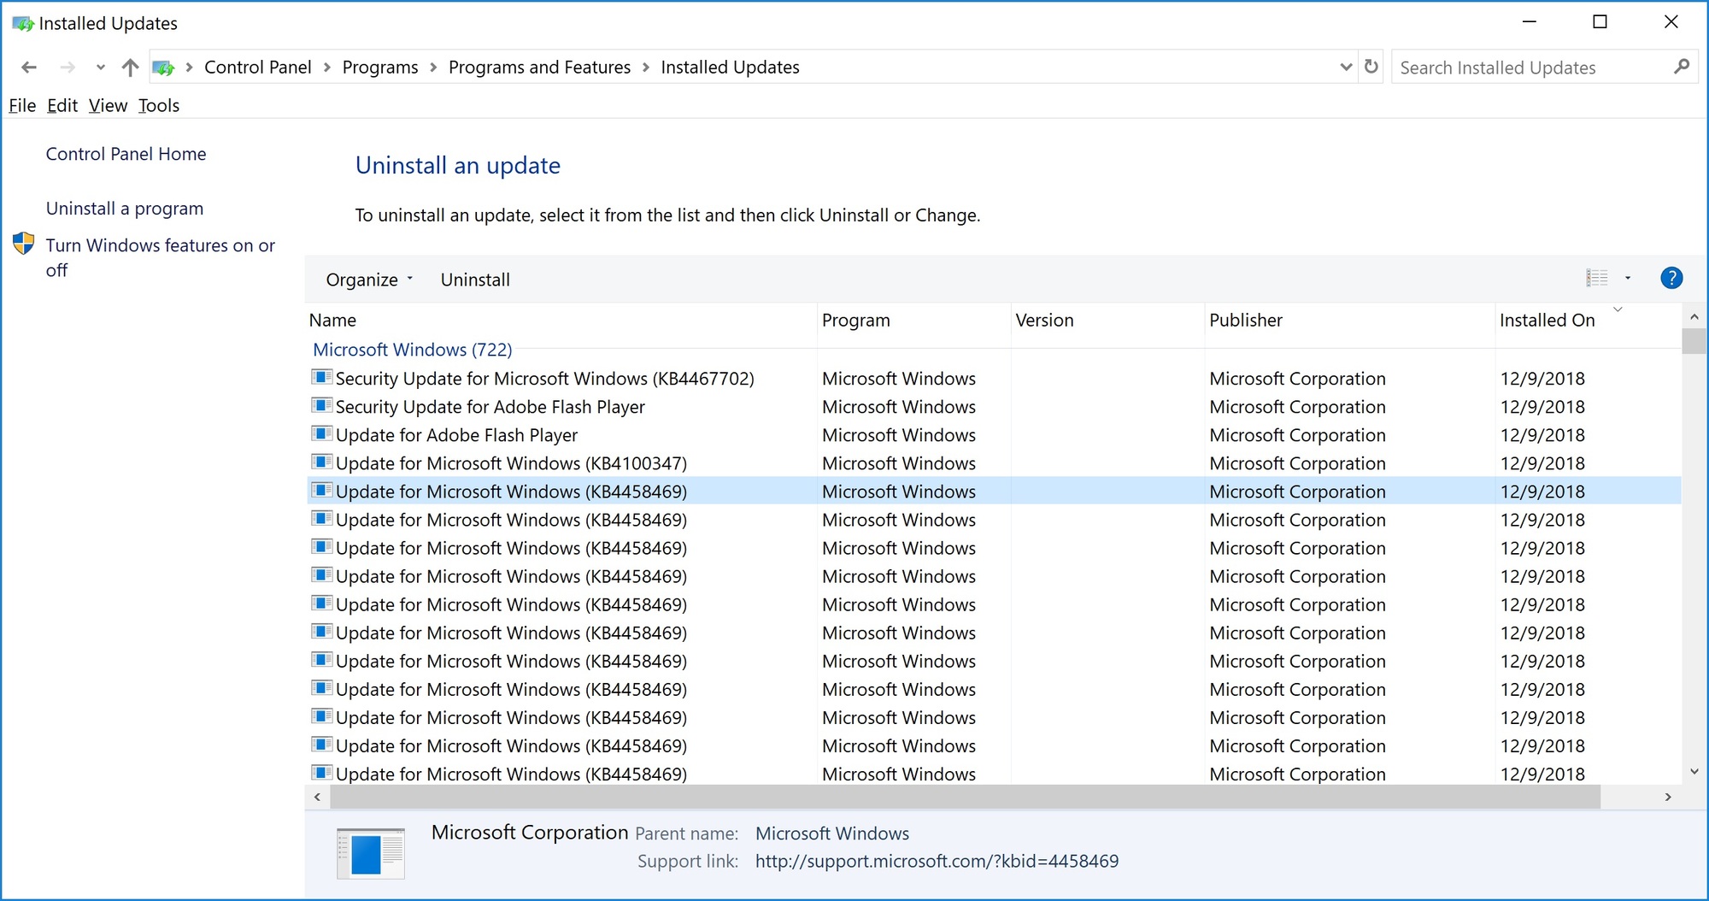Screen dimensions: 1709x901
Task: Click Microsoft Corporation cell for KB4467702
Action: [x=1297, y=379]
